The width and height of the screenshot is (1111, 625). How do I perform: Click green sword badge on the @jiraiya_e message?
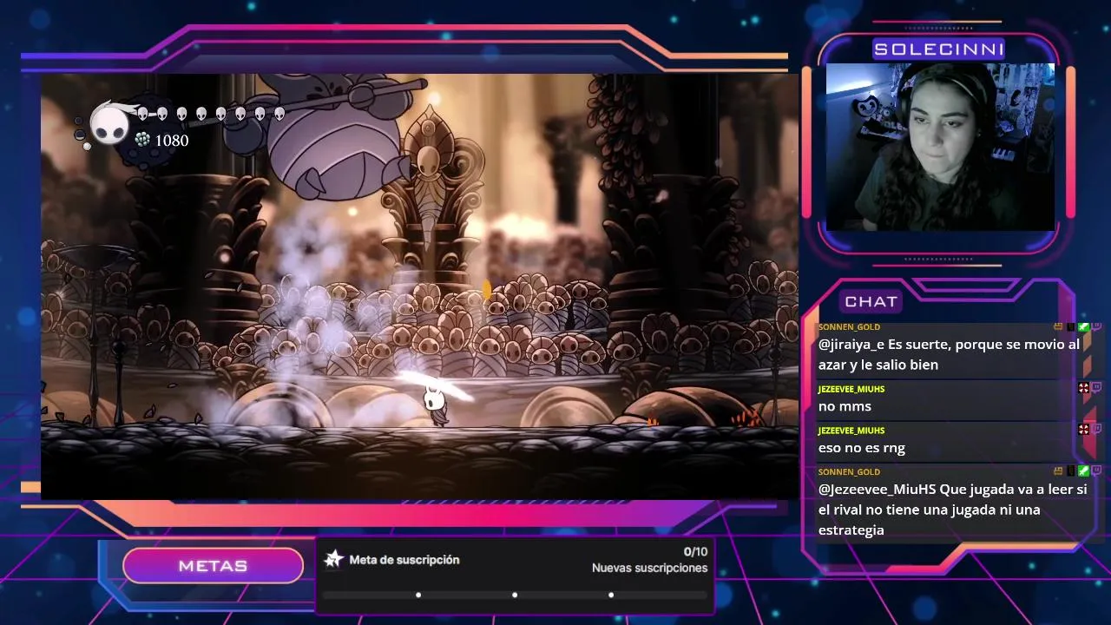pyautogui.click(x=1083, y=326)
